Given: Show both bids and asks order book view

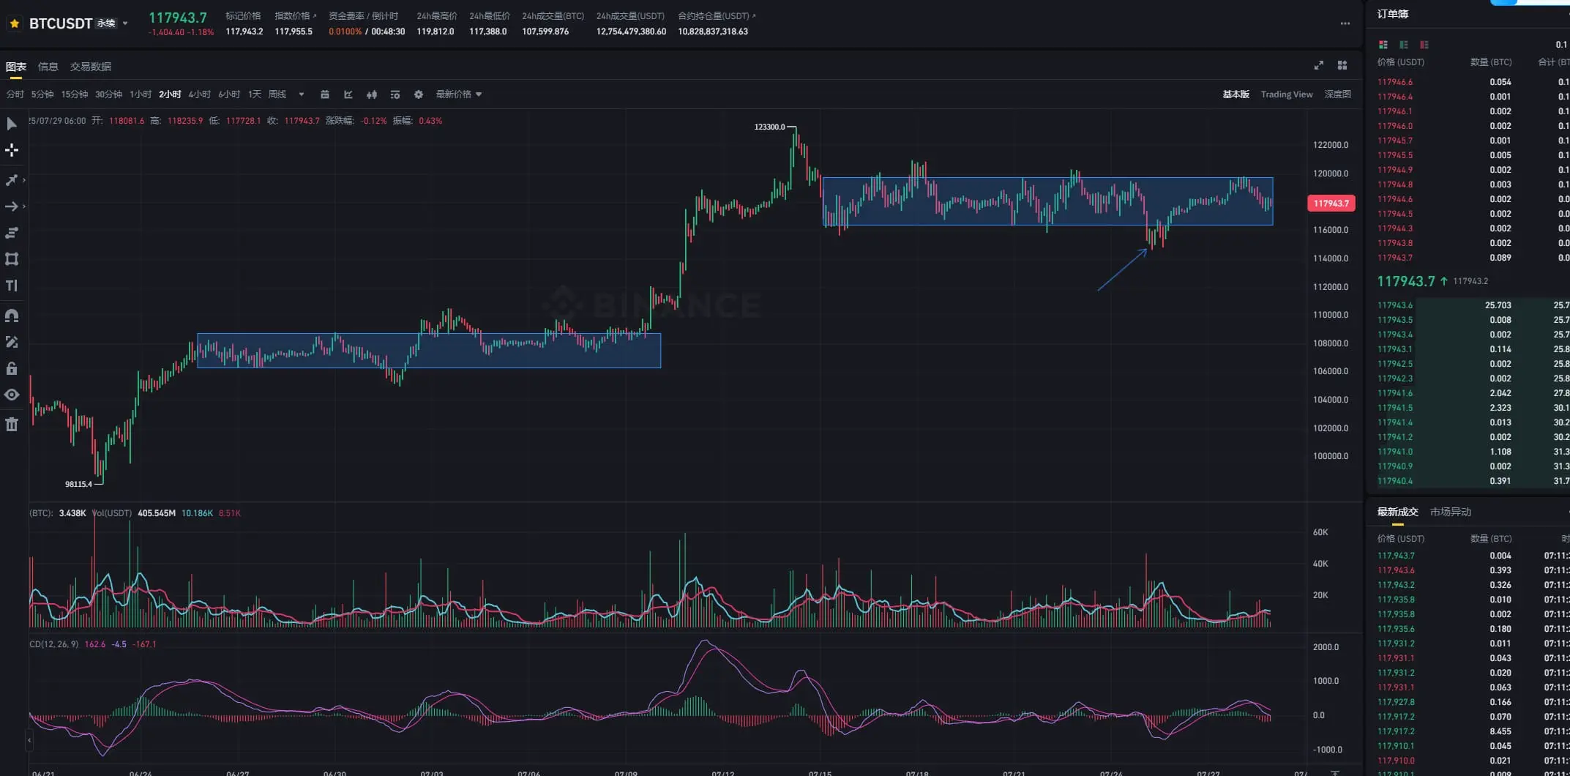Looking at the screenshot, I should [x=1383, y=45].
